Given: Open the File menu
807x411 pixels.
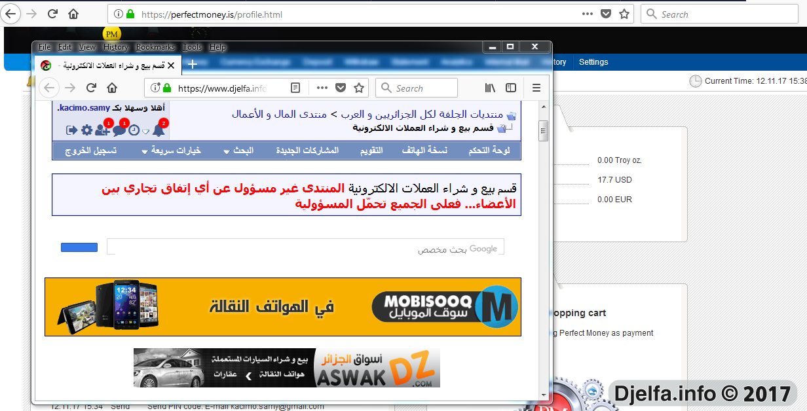Looking at the screenshot, I should coord(45,47).
